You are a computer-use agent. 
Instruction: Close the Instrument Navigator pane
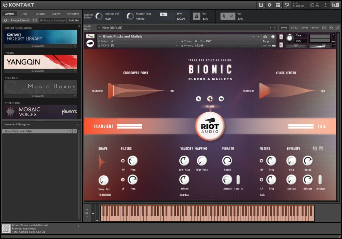(77, 125)
